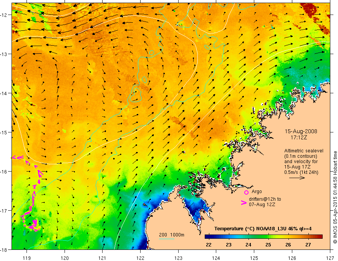The height and width of the screenshot is (261, 338).
Task: Click the 'and velocity for' caption line
Action: click(x=301, y=162)
